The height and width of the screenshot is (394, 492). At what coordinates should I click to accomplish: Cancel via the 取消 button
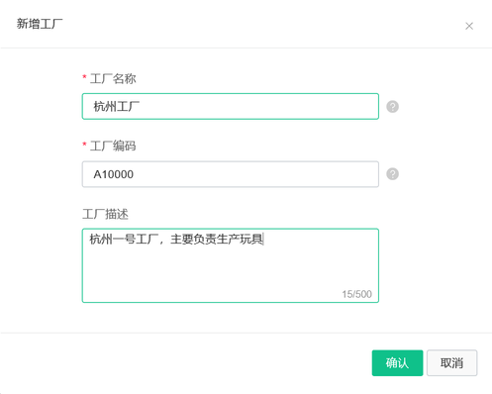(x=451, y=363)
